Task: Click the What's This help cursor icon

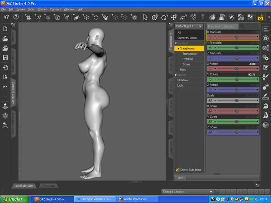Action: [x=6, y=17]
